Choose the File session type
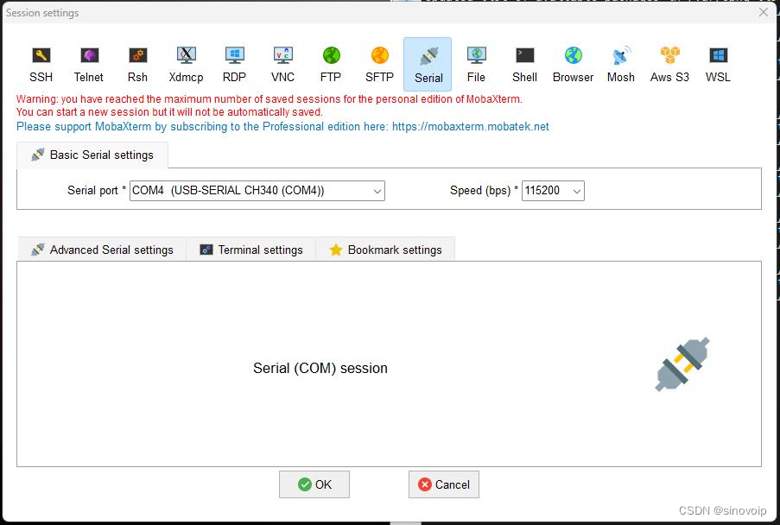Screen dimensions: 780x525 (476, 64)
